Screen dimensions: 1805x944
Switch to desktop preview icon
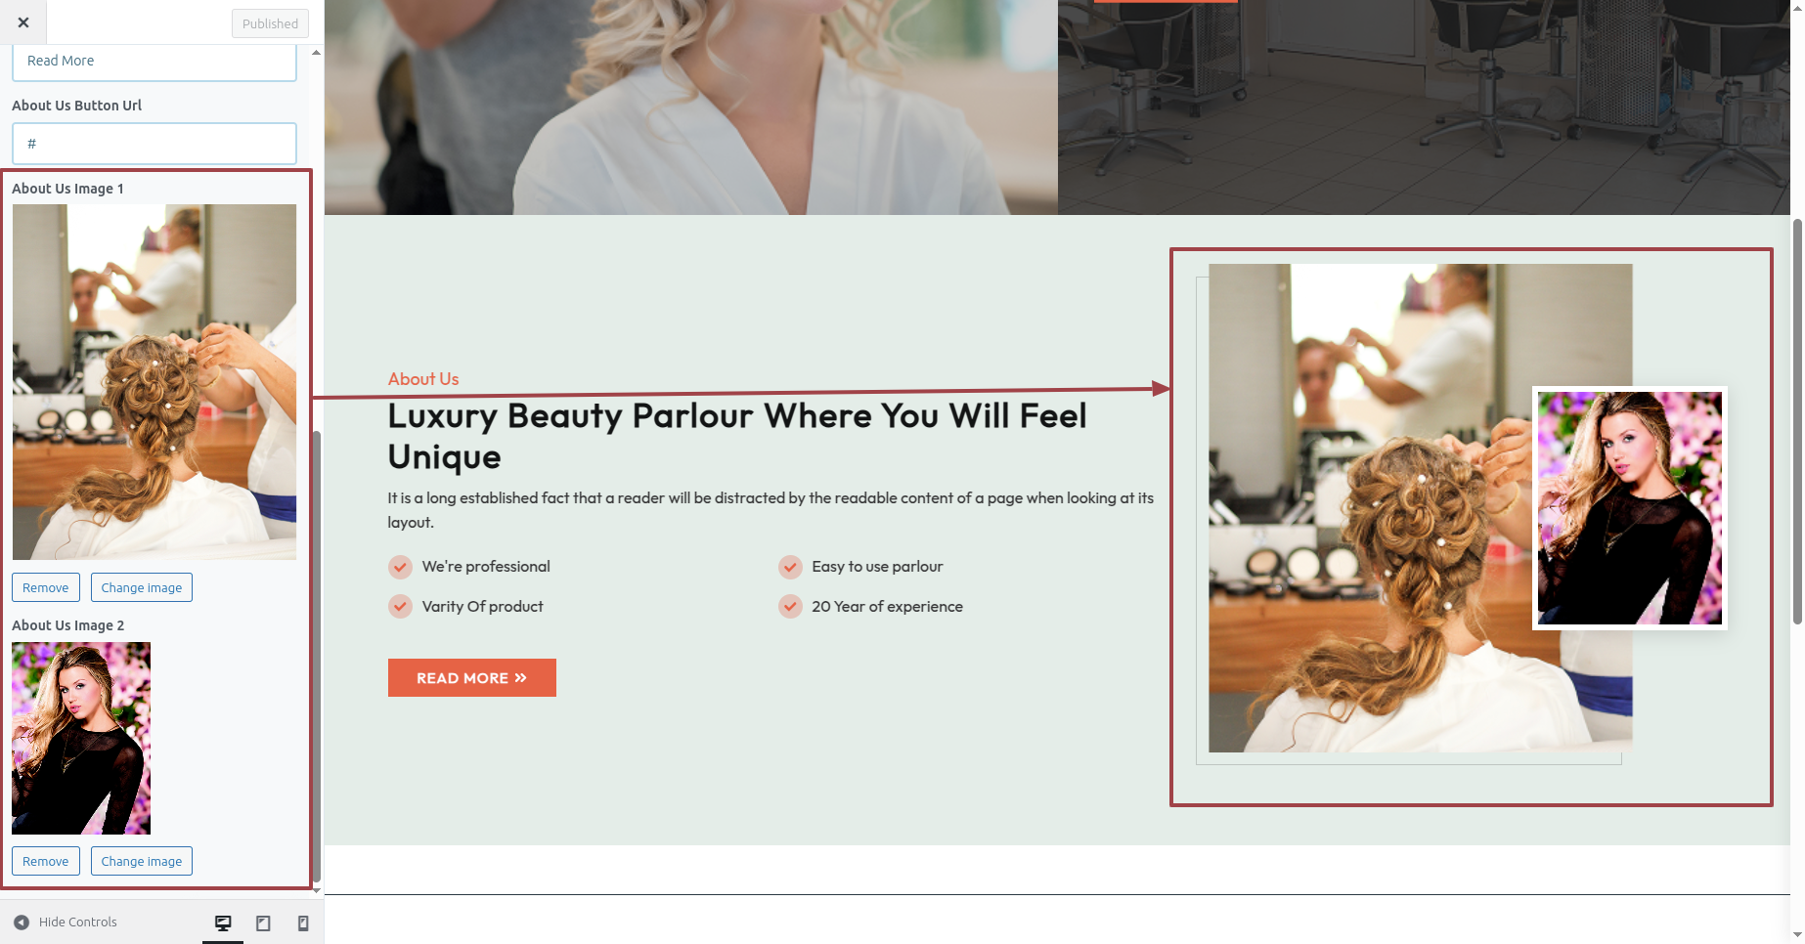[x=223, y=923]
